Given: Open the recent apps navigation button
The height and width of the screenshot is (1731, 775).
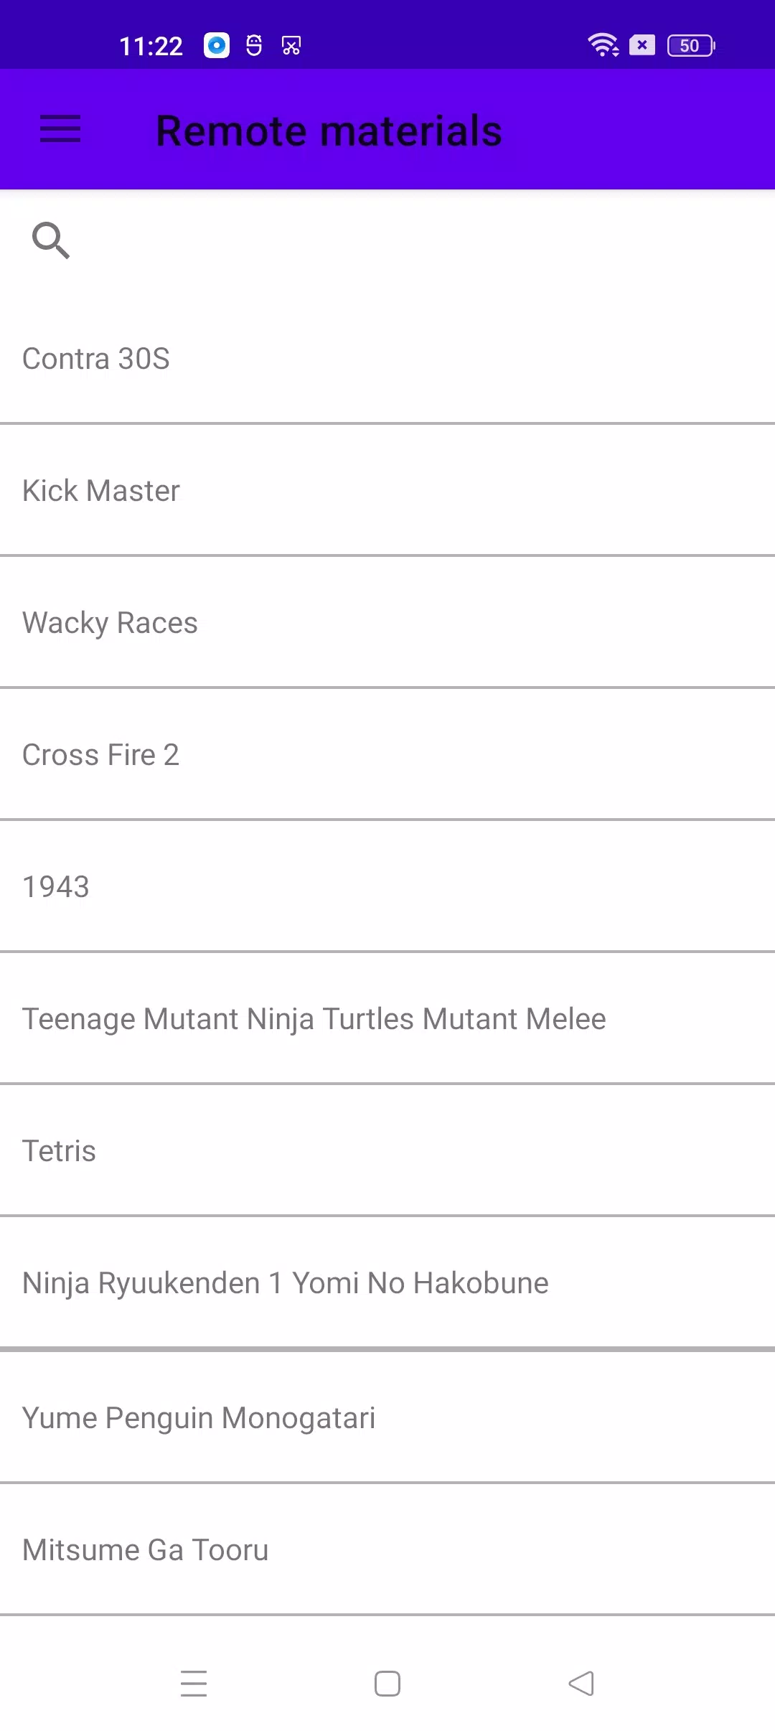Looking at the screenshot, I should pyautogui.click(x=194, y=1683).
